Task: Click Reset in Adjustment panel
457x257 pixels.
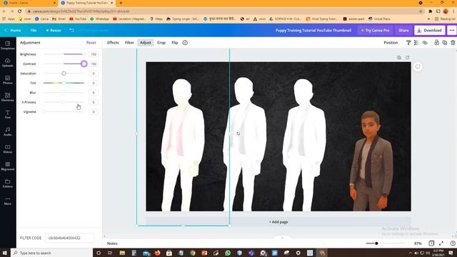Action: [x=91, y=43]
